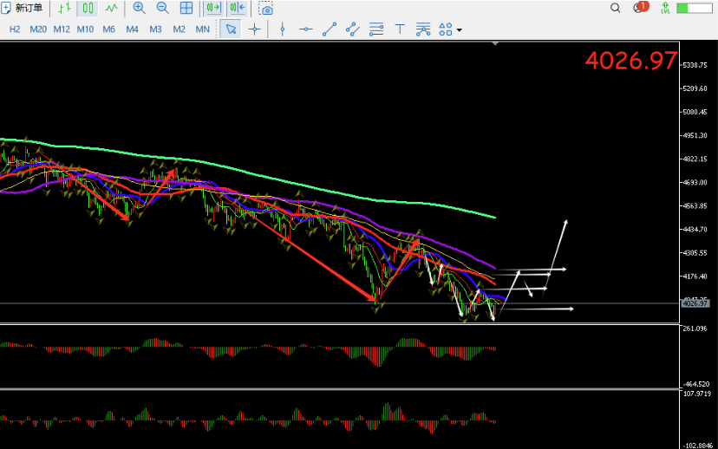Viewport: 718px width, 449px height.
Task: Select the vertical line drawing tool
Action: 283,29
